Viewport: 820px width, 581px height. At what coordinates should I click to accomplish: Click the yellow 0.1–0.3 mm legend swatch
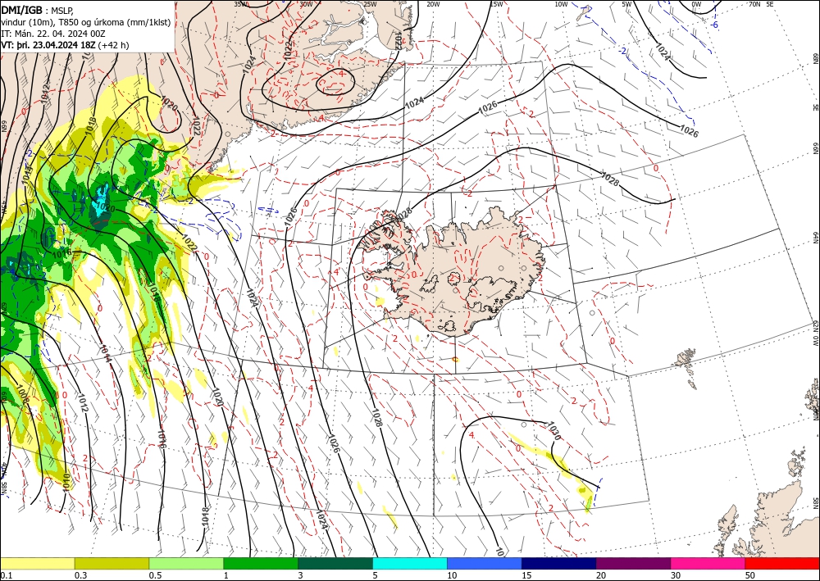37,563
